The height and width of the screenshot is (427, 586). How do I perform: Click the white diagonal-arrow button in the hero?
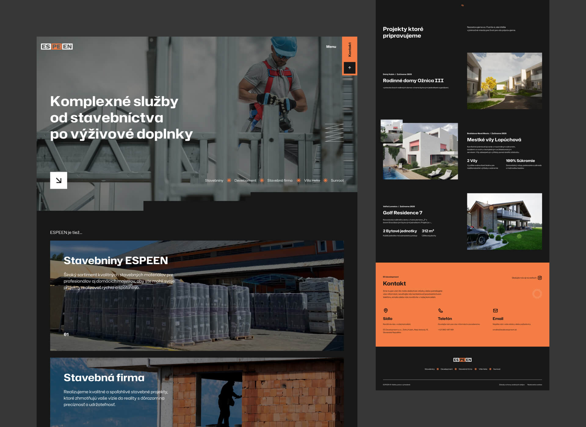coord(59,180)
